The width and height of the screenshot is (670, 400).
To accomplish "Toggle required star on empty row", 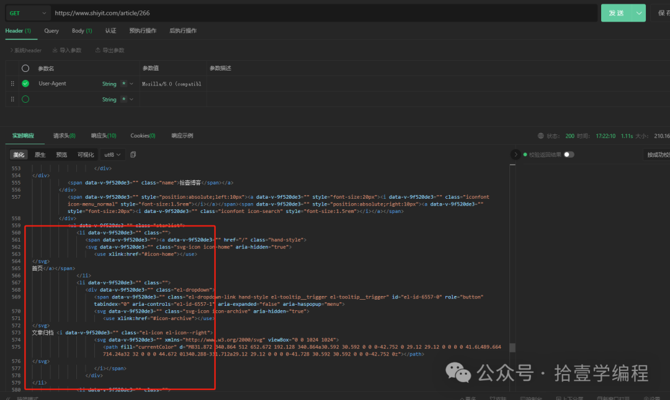I will tap(123, 99).
